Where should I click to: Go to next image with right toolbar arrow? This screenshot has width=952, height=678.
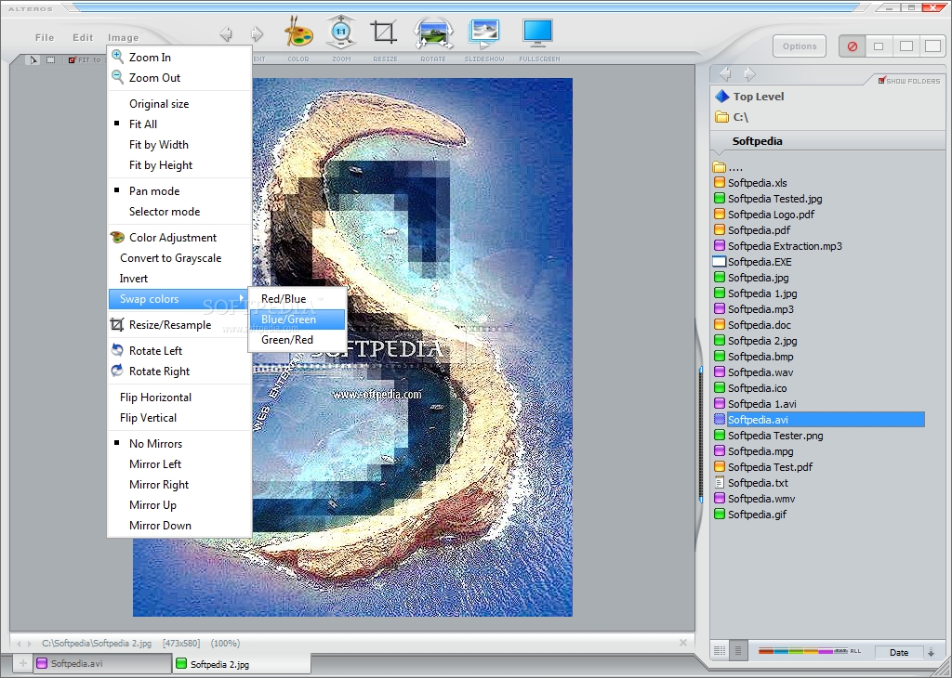tap(257, 34)
